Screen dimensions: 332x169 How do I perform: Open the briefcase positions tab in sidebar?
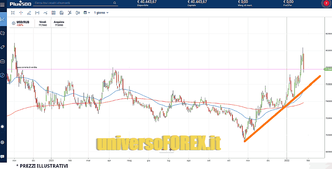click(3, 61)
